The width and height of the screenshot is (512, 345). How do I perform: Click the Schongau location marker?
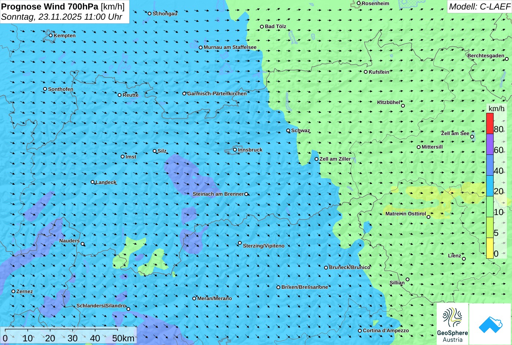[x=150, y=14]
